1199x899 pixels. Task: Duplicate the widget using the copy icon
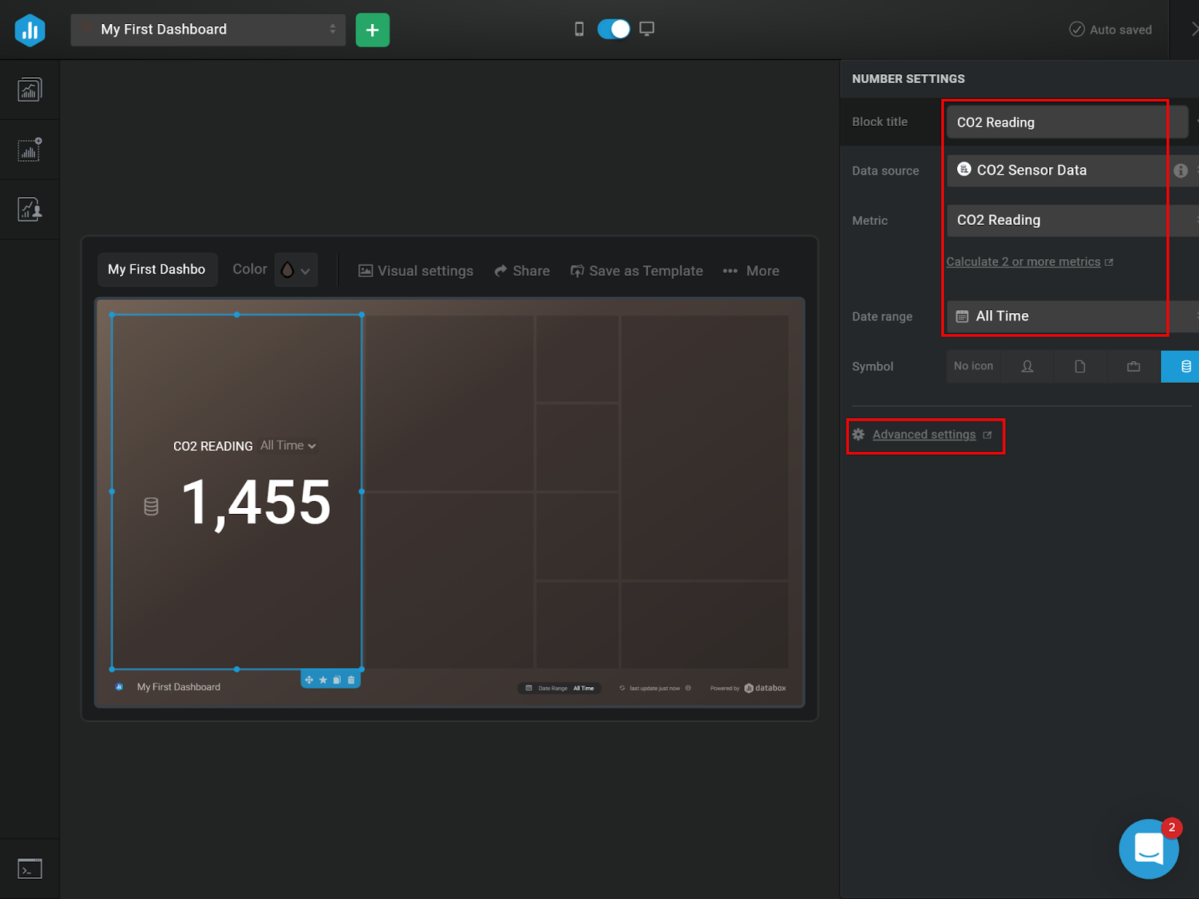pyautogui.click(x=336, y=679)
